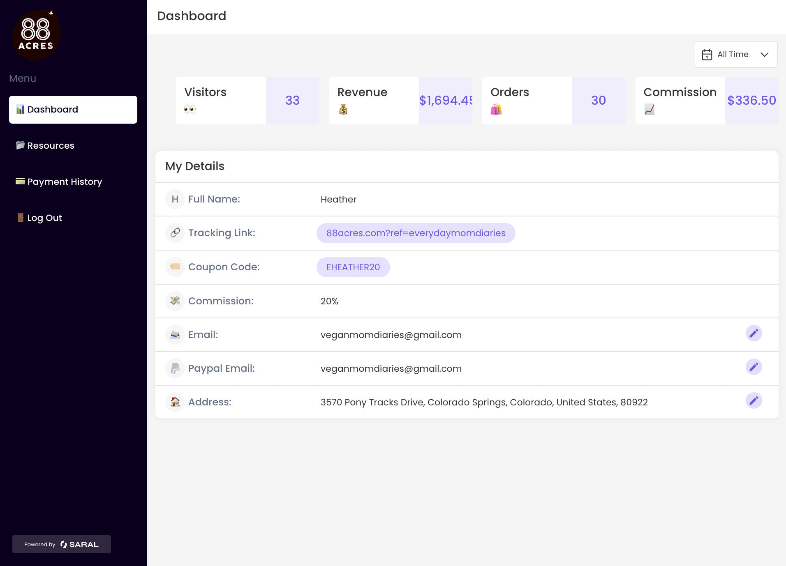This screenshot has height=566, width=786.
Task: Click the Revenue card title
Action: point(362,92)
